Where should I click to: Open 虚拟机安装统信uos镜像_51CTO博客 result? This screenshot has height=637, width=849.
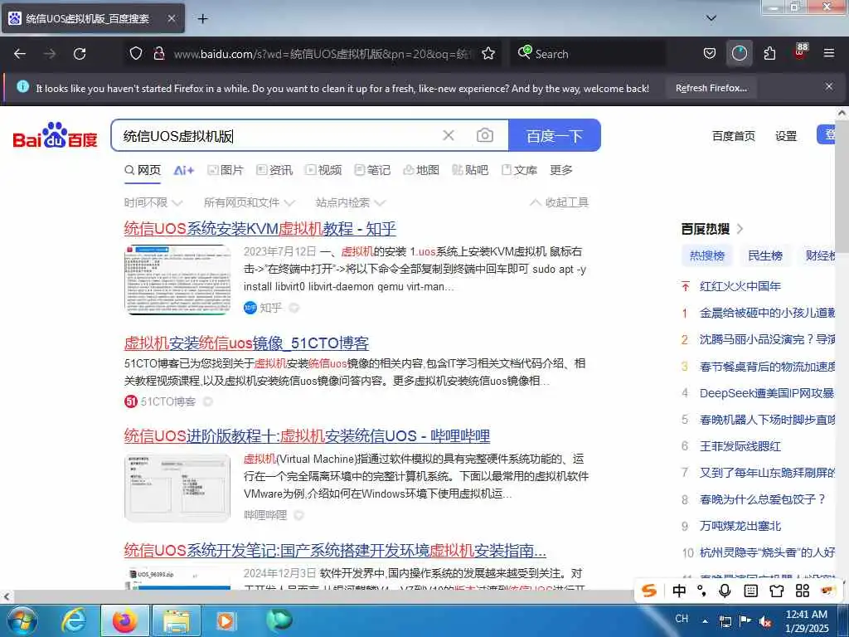pyautogui.click(x=246, y=343)
